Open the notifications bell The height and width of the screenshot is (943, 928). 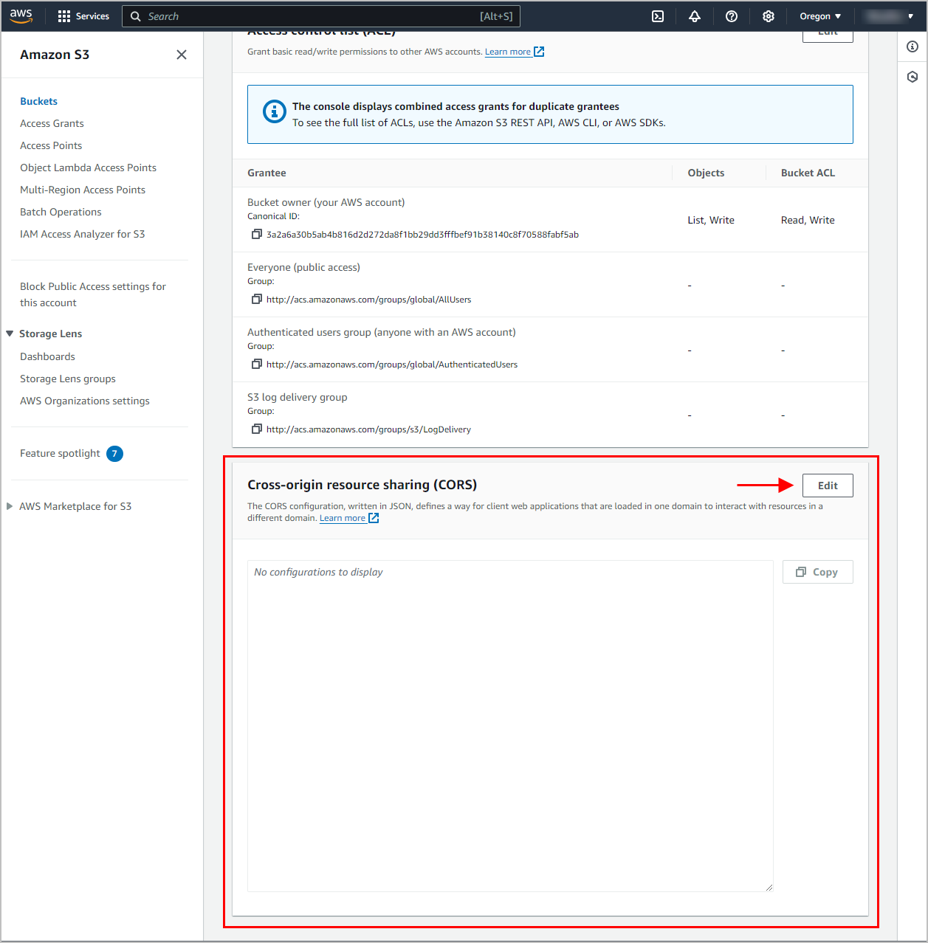[x=695, y=16]
